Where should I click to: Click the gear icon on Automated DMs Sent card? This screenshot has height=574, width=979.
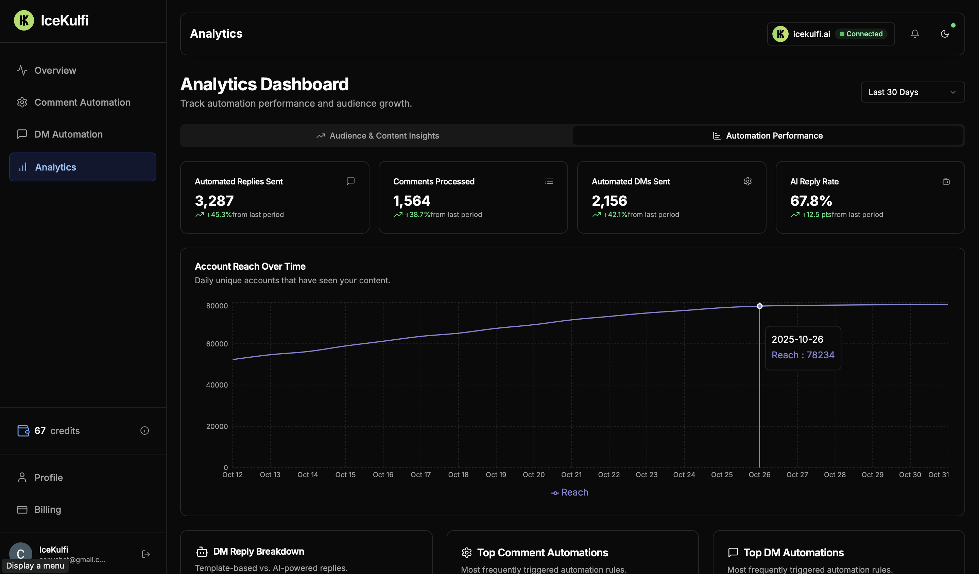[748, 181]
